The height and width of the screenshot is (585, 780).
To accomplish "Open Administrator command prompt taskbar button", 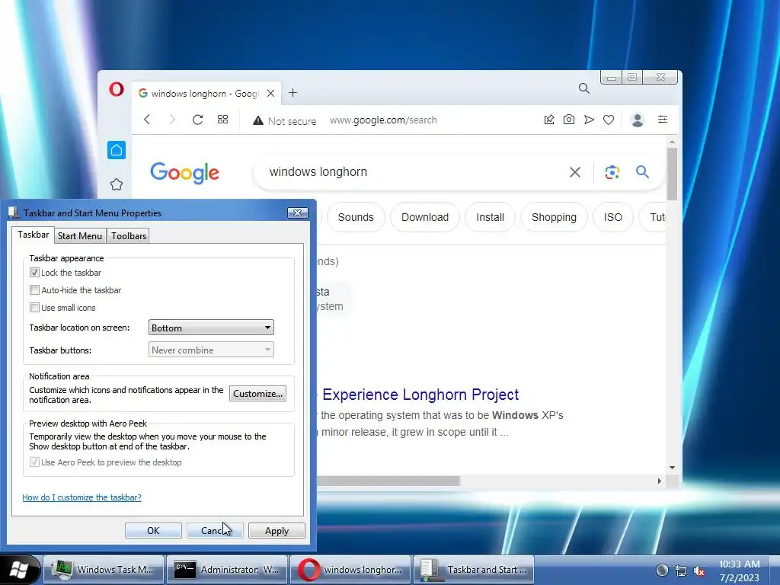I will coord(227,570).
